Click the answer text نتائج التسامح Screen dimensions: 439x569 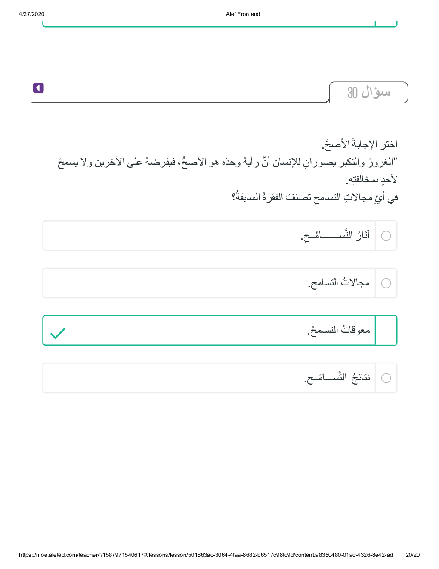(x=337, y=378)
